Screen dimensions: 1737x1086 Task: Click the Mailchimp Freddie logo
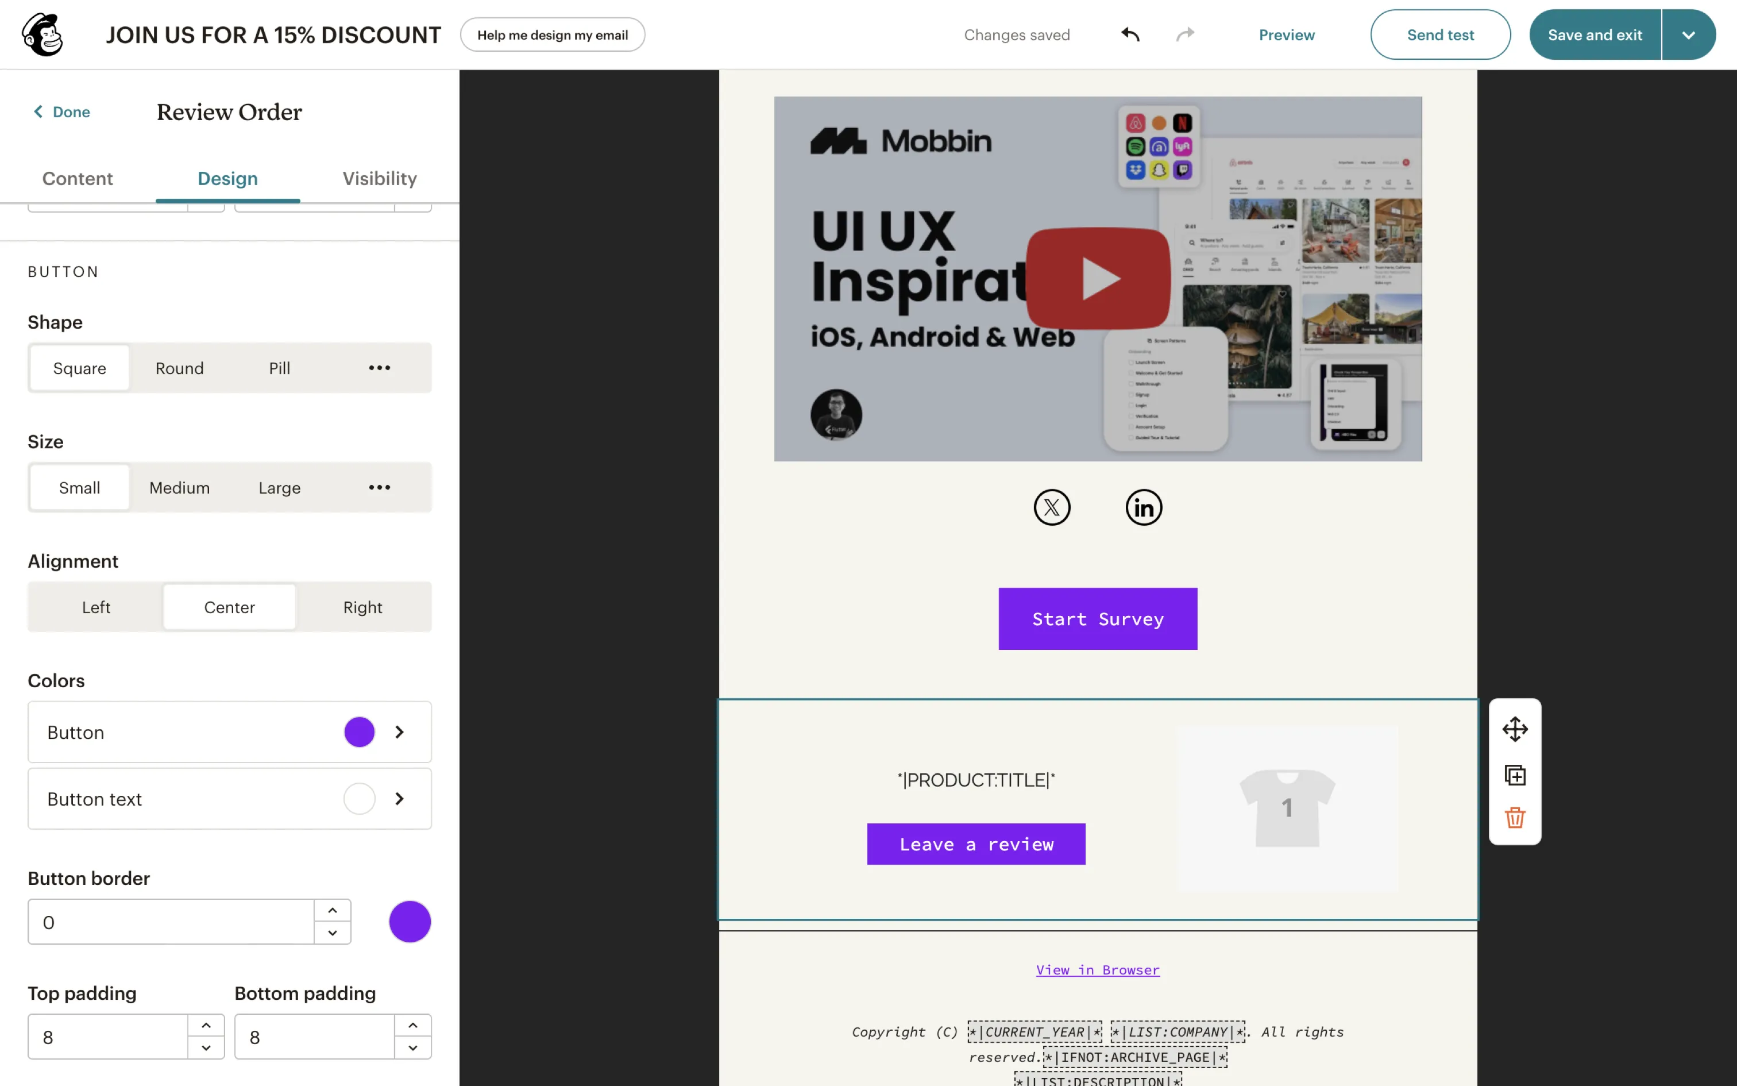point(43,34)
